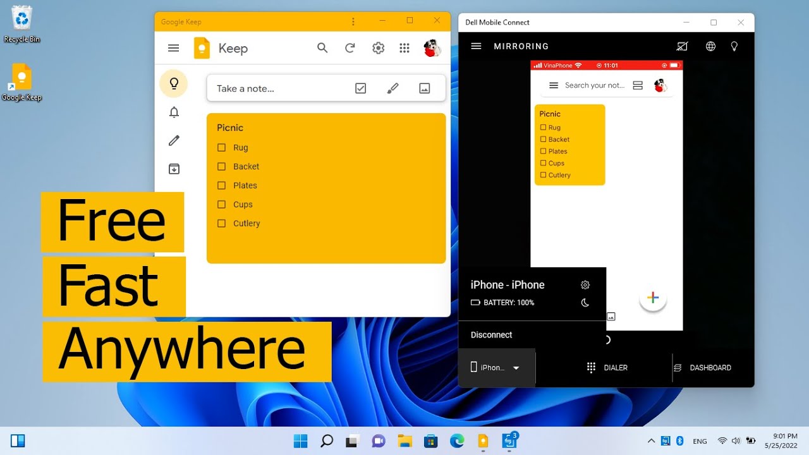This screenshot has width=809, height=455.
Task: Check the Backet item in Keep window
Action: tap(221, 166)
